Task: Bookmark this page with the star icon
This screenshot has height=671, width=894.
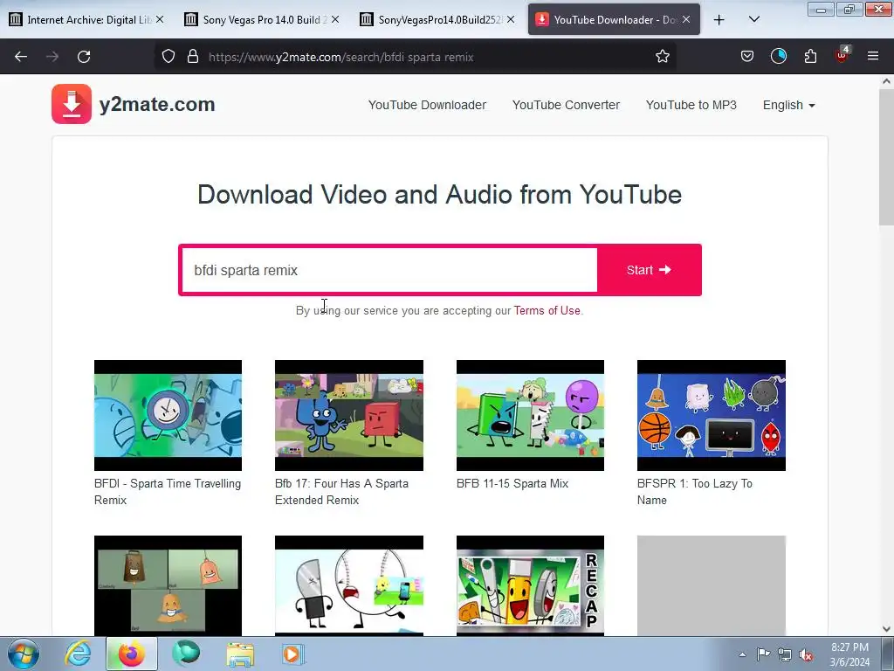Action: click(662, 56)
